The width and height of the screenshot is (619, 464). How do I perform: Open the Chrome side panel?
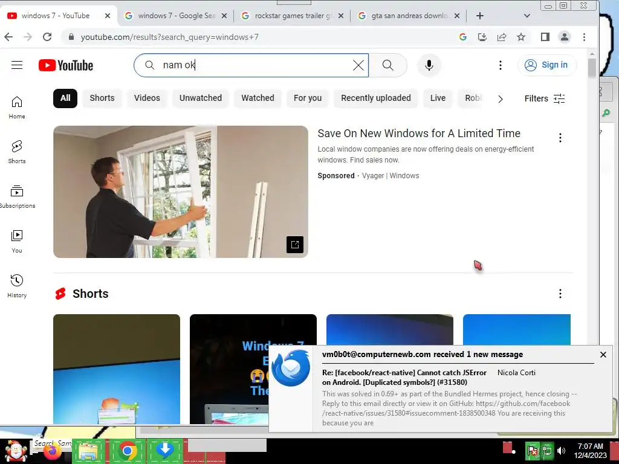(x=545, y=37)
